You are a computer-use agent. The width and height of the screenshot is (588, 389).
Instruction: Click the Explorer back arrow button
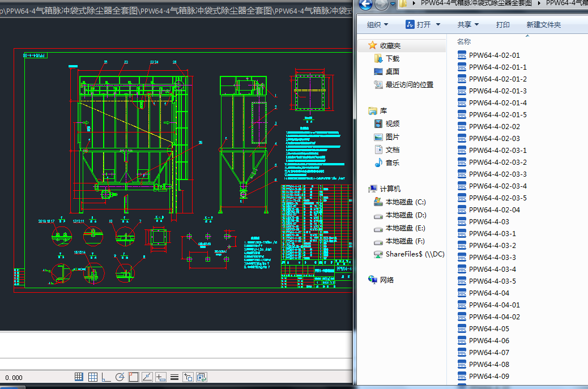pos(365,5)
